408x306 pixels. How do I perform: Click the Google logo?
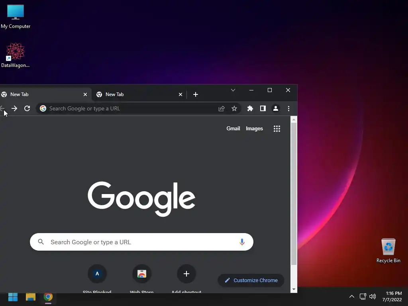[x=141, y=199]
